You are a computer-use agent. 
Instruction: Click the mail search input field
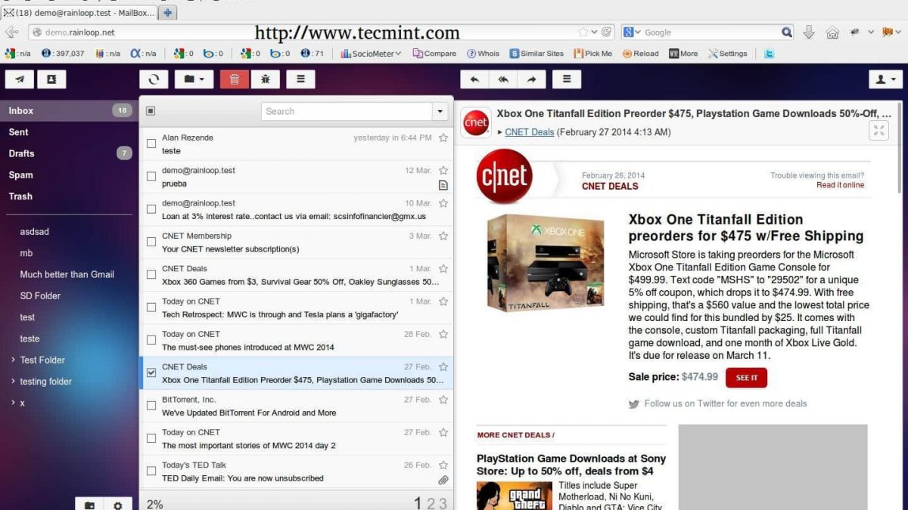(347, 111)
